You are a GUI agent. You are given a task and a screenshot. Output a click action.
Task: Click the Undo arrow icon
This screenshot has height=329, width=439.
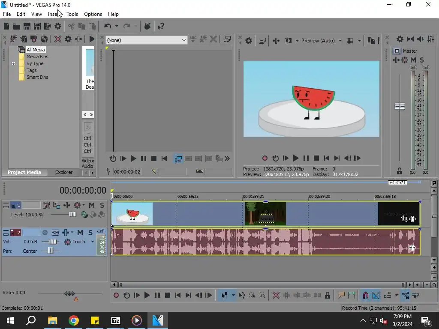click(108, 26)
